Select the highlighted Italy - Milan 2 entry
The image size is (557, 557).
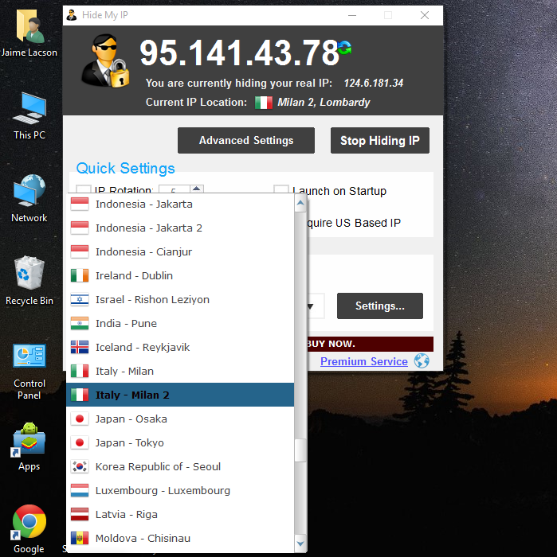click(180, 395)
